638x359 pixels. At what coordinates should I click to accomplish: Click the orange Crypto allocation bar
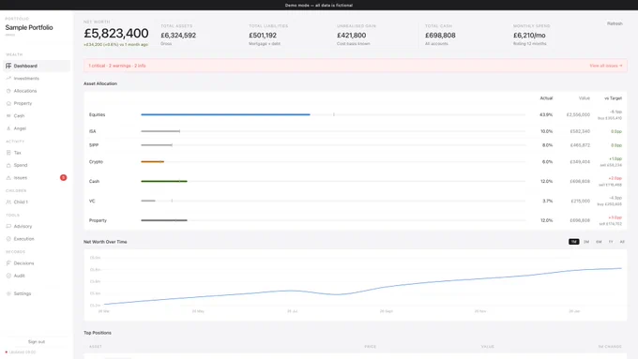(153, 162)
